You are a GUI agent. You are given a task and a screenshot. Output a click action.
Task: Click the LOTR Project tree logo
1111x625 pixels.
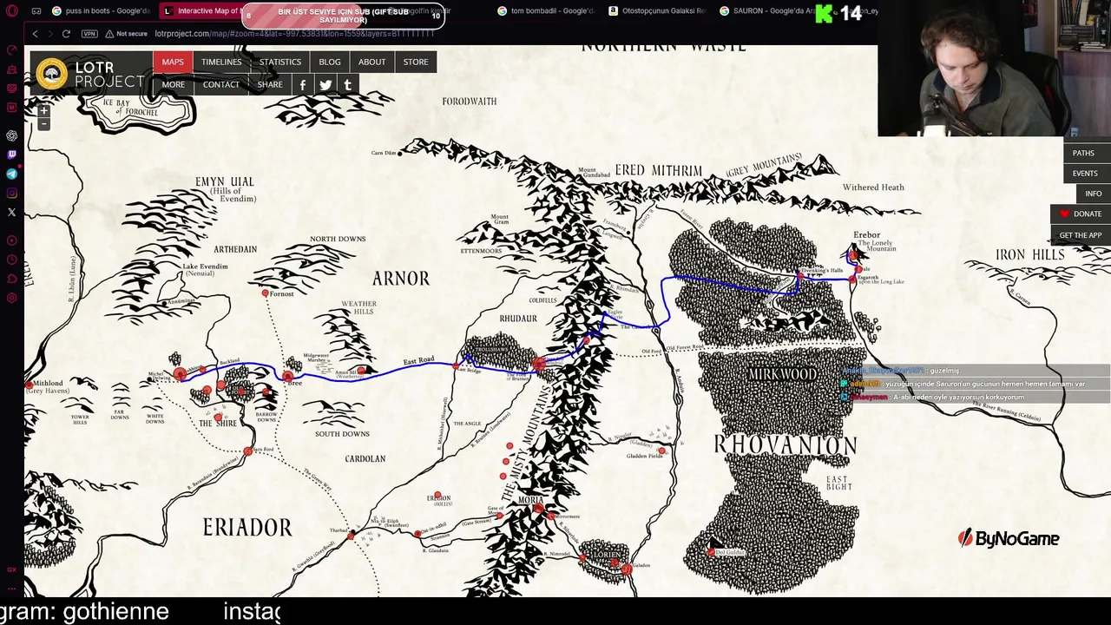point(52,74)
